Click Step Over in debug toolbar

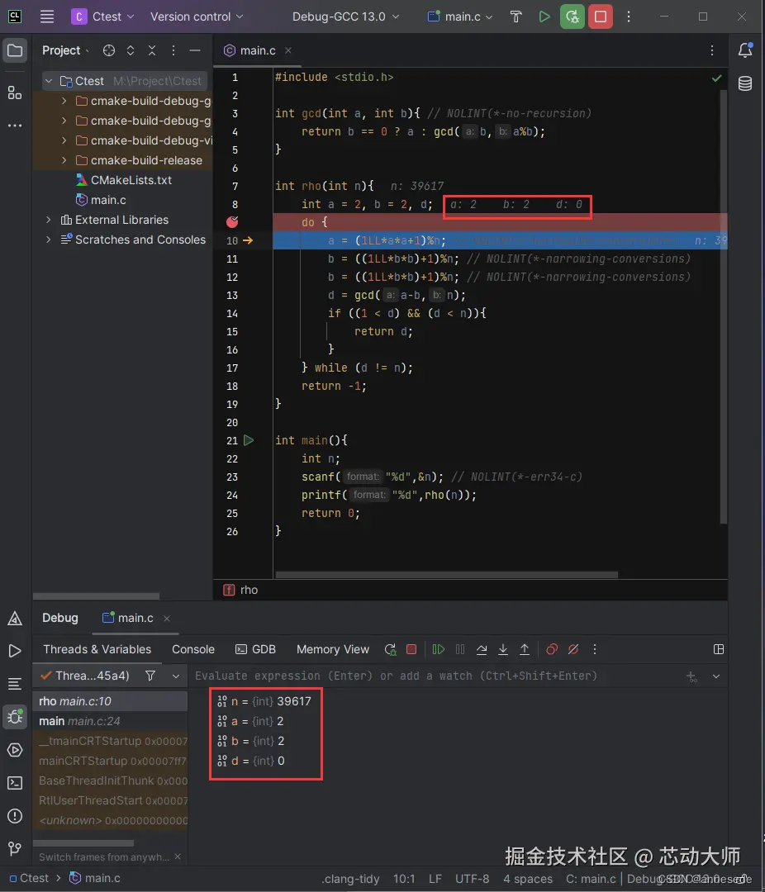pos(482,649)
